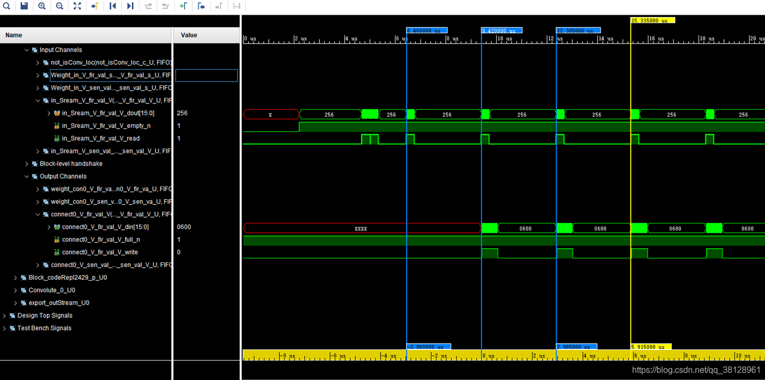Screen dimensions: 765x380
Task: Zoom fit the waveform view
Action: [x=77, y=6]
